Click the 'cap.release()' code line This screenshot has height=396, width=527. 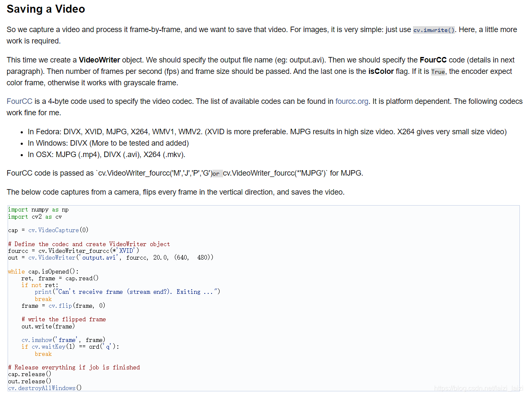pos(30,374)
